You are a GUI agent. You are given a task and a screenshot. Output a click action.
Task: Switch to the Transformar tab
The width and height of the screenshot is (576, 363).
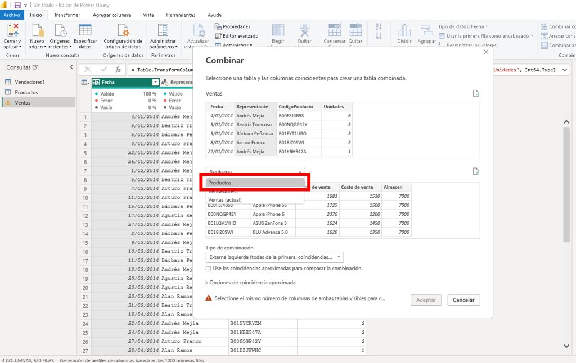(67, 15)
